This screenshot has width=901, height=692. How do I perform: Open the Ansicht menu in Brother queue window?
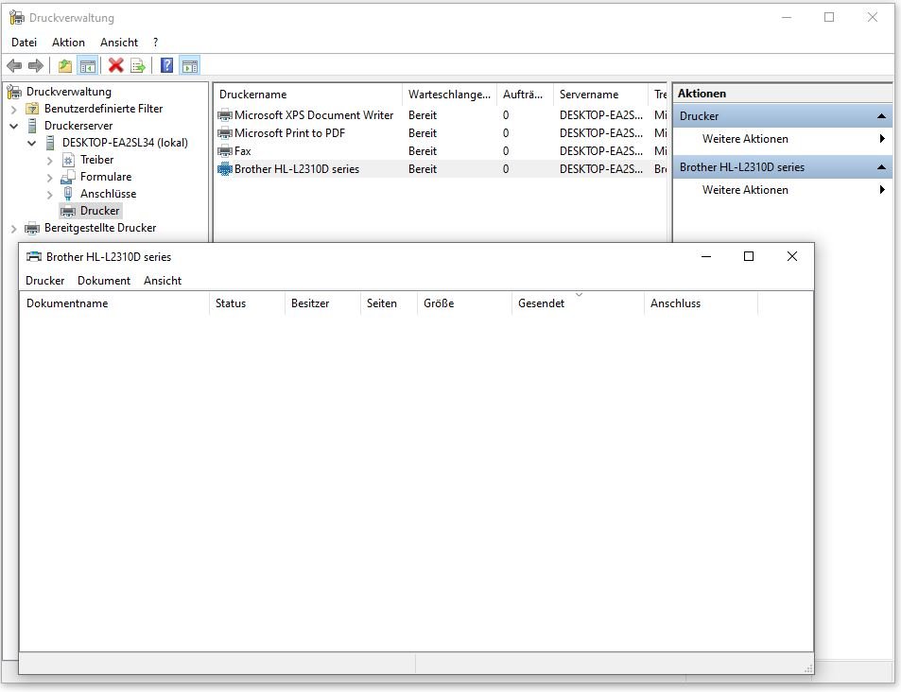tap(163, 281)
